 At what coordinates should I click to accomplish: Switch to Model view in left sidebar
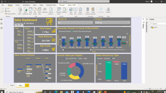click(2, 28)
